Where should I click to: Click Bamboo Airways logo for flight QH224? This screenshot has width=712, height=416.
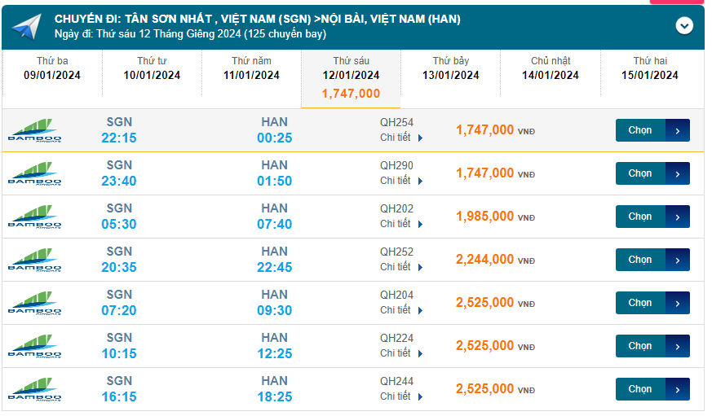(x=34, y=346)
